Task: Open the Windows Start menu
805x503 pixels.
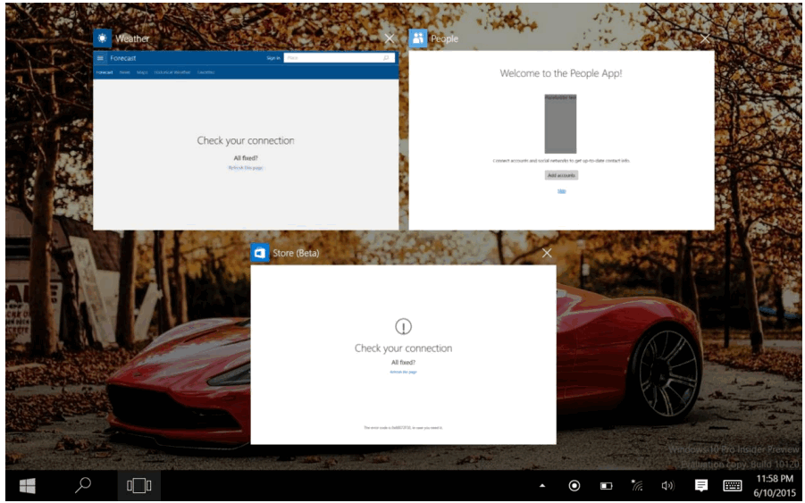Action: pos(28,485)
